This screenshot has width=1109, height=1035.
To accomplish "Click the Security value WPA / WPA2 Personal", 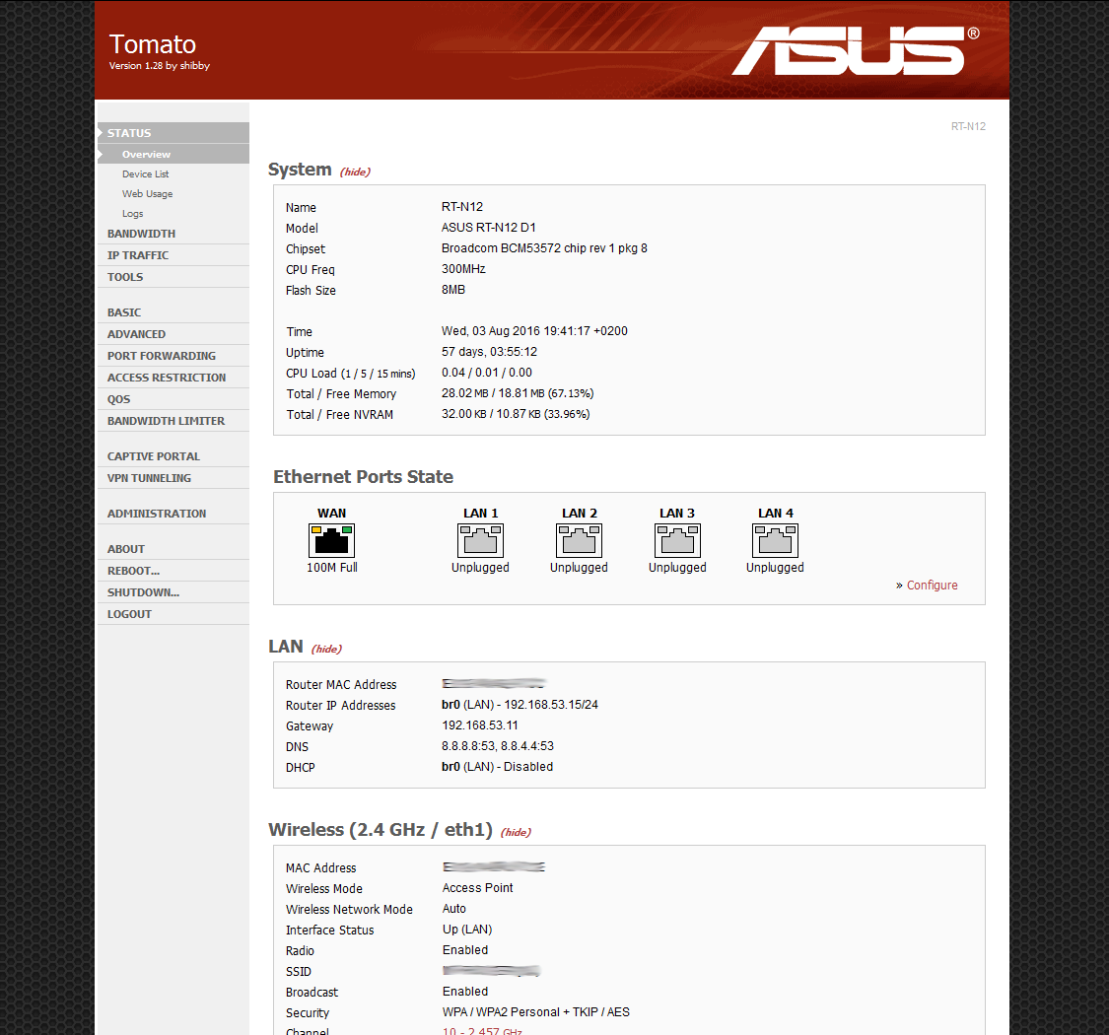I will [x=535, y=1012].
